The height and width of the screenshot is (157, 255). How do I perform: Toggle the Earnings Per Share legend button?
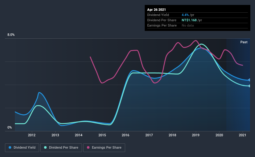click(104, 148)
